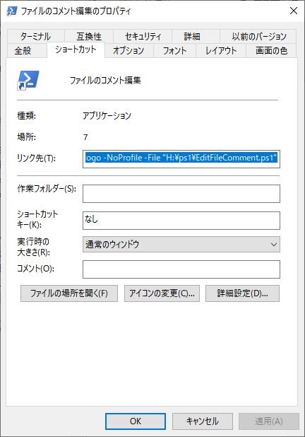Click the PowerShell icon in the title bar
305x437 pixels.
point(12,11)
